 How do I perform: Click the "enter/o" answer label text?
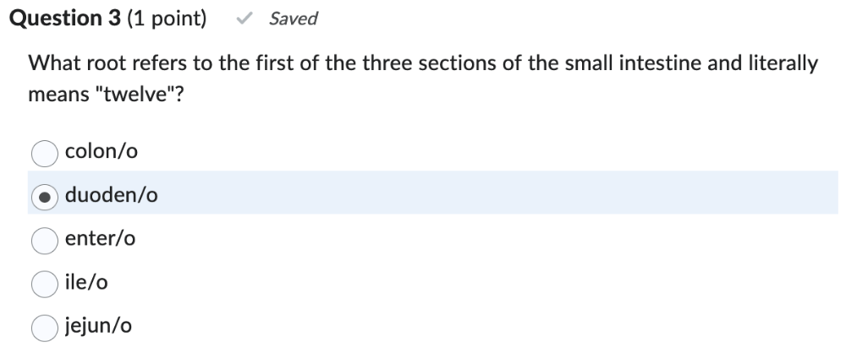(100, 240)
